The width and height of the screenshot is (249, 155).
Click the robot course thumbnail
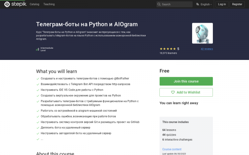pos(203,33)
